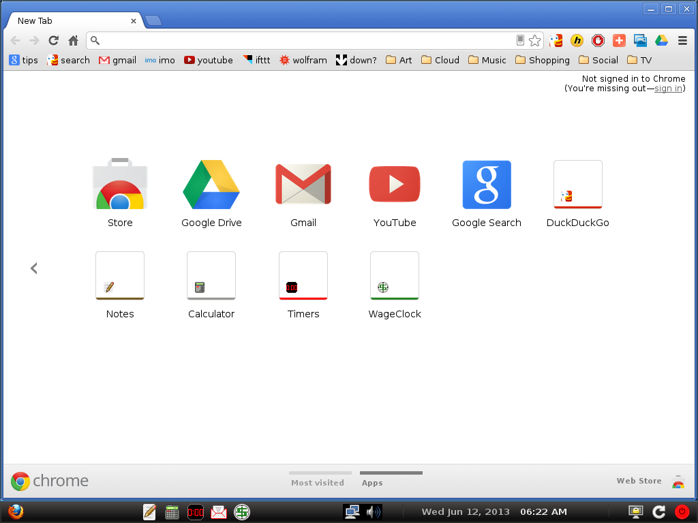Close the New Tab tab
698x523 pixels.
coord(133,21)
